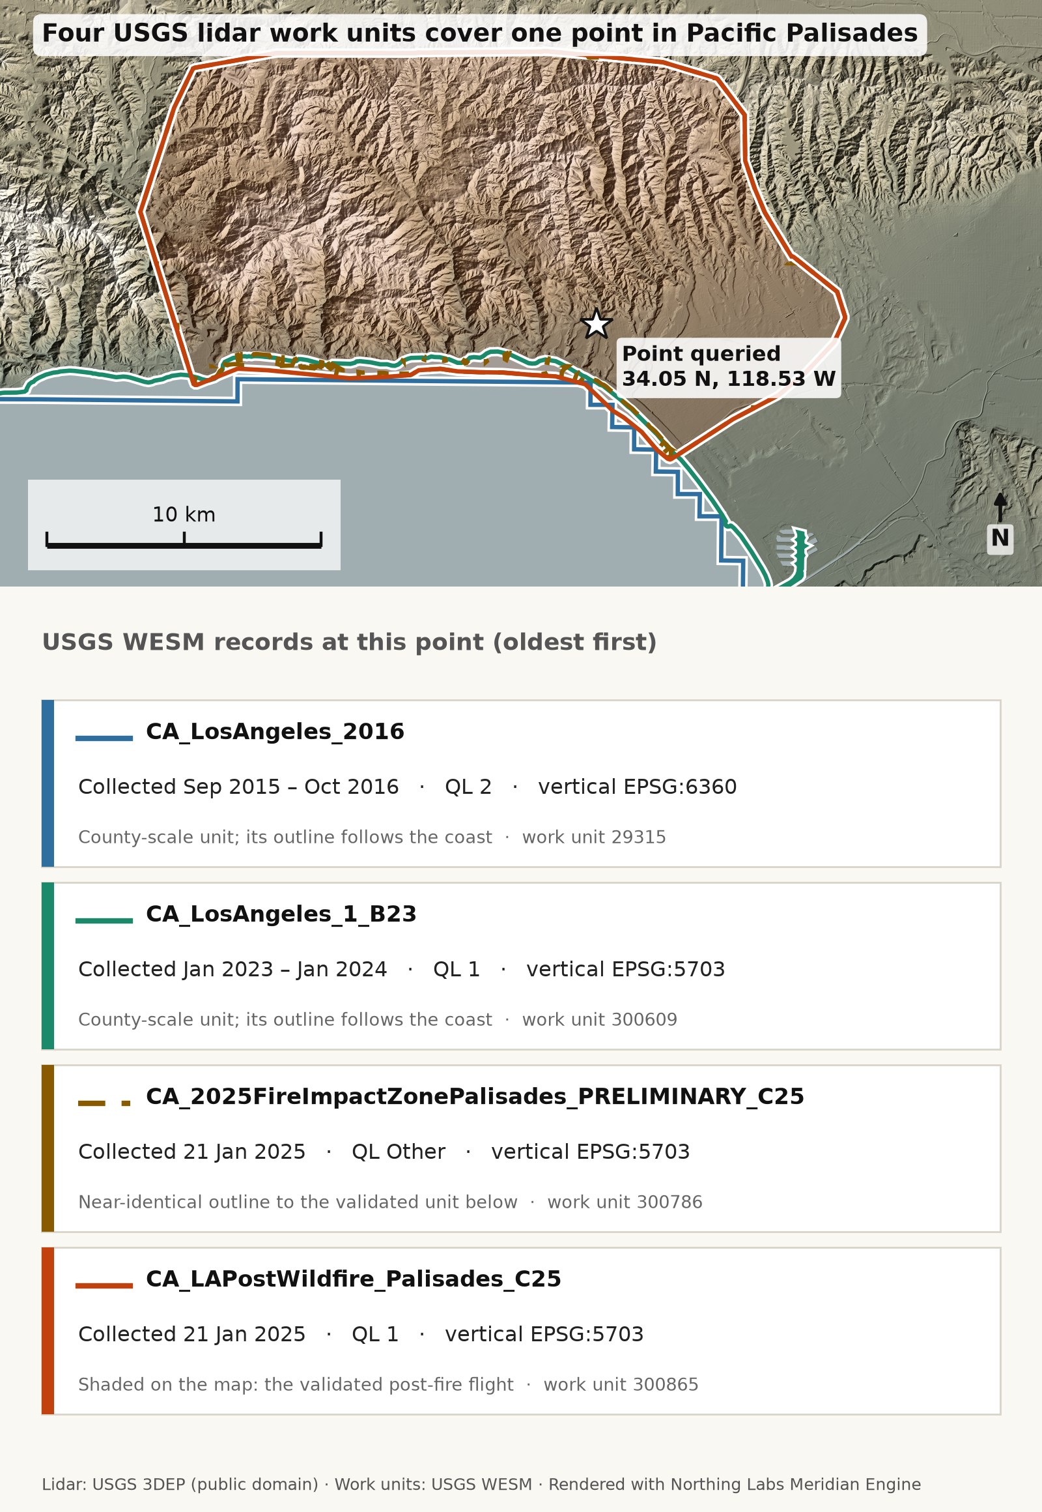Viewport: 1042px width, 1512px height.
Task: Click 'QL 2' quality level text
Action: (468, 787)
